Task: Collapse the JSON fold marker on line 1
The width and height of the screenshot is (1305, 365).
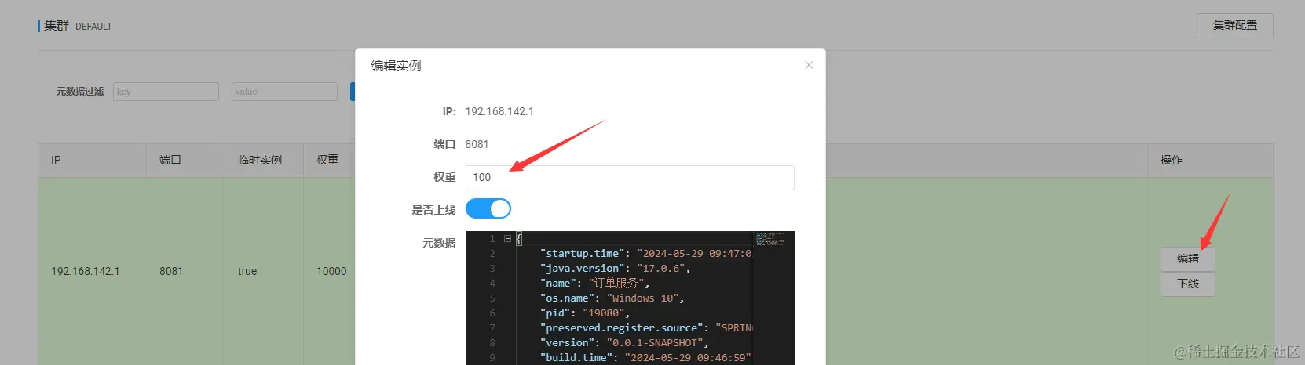Action: coord(507,238)
